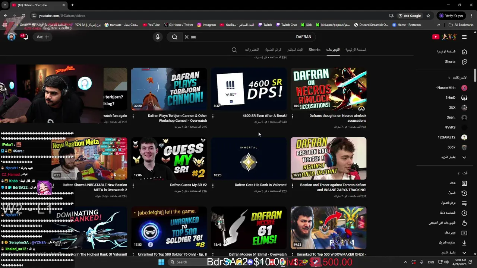
Task: Open the home icon in the sidebar
Action: pyautogui.click(x=464, y=52)
